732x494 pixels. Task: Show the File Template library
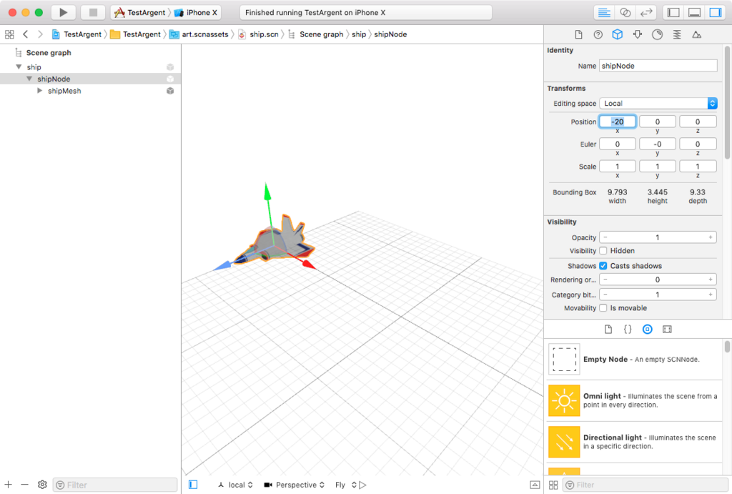pos(608,329)
